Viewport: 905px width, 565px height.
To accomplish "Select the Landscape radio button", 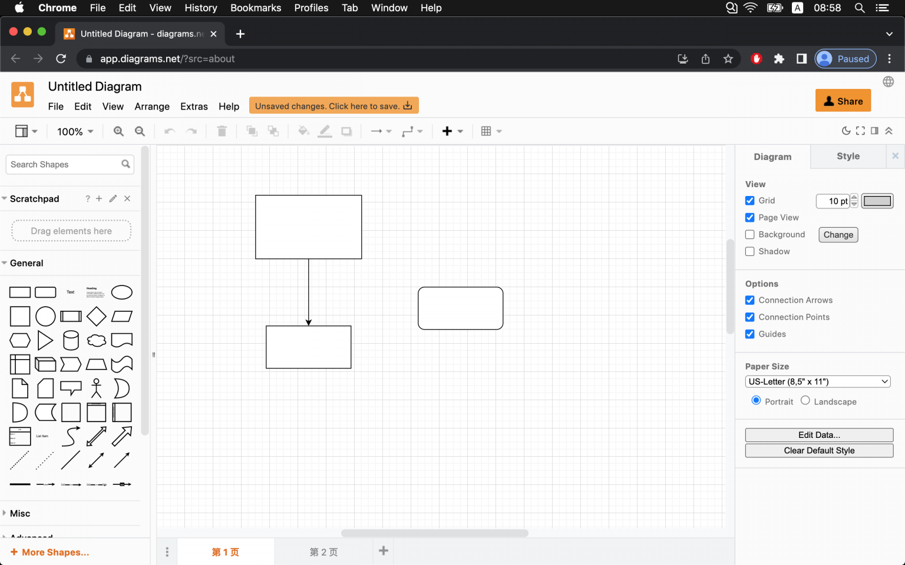I will pos(805,400).
